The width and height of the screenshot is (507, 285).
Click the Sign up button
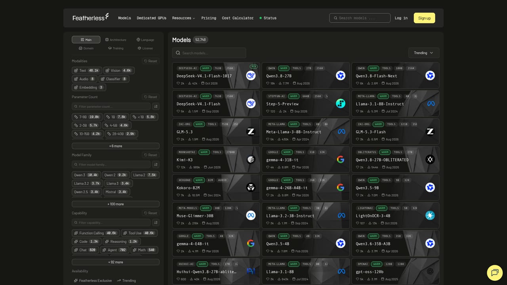[424, 18]
